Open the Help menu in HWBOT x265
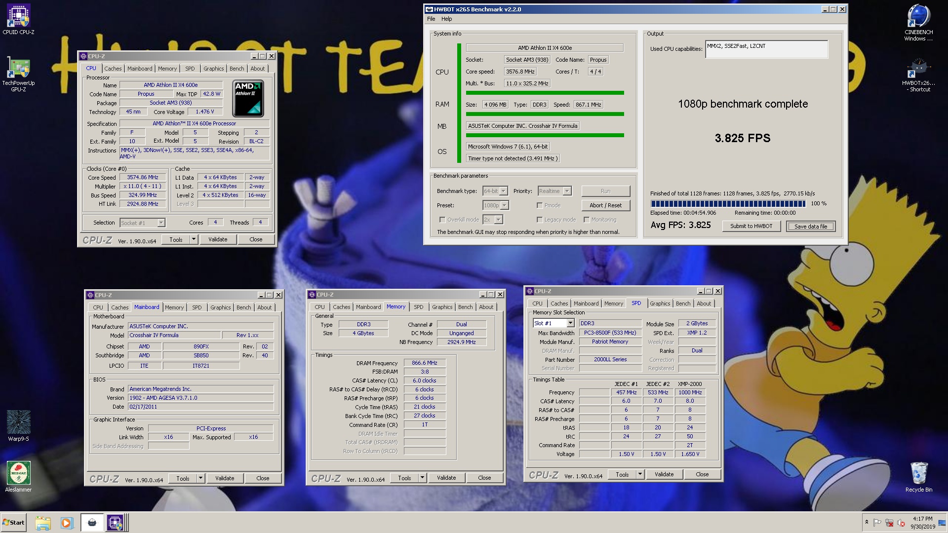Screen dimensions: 948x533 [x=446, y=19]
